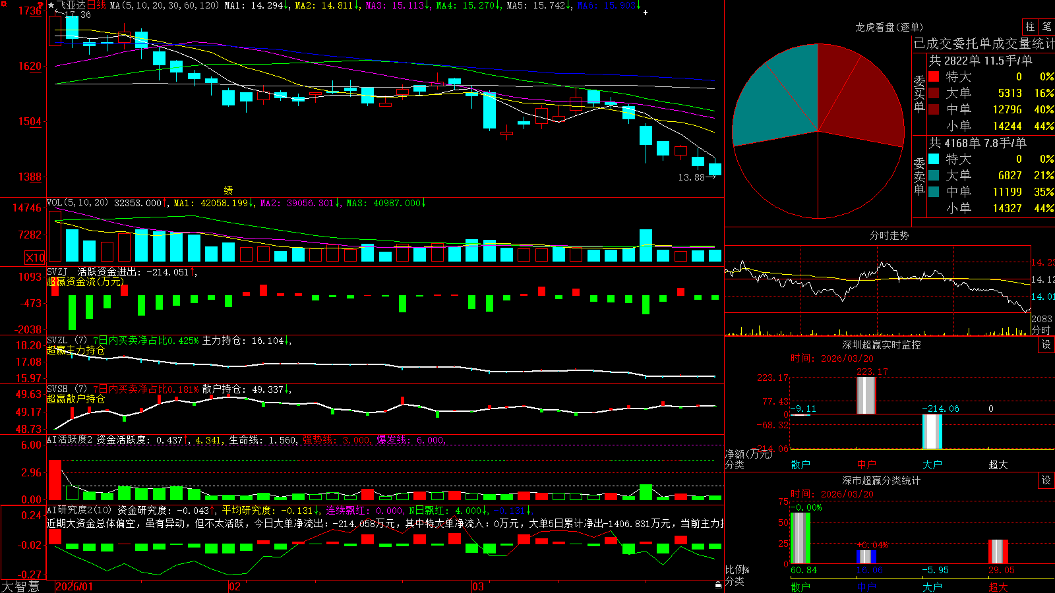This screenshot has width=1055, height=593.
Task: Click the 续 marker on the candlestick chart
Action: [x=228, y=190]
